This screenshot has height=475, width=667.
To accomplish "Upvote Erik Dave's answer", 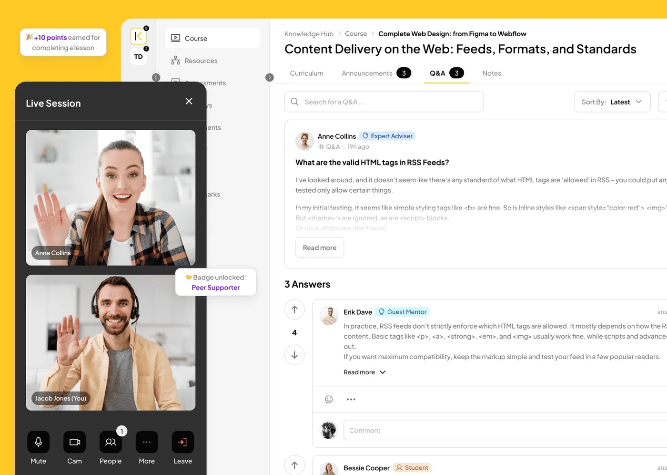I will pyautogui.click(x=294, y=310).
